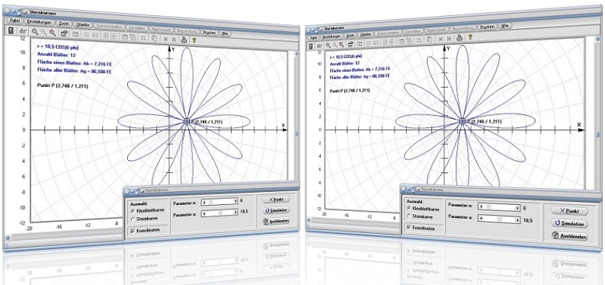Click point P marker on left graph
The width and height of the screenshot is (605, 285).
pyautogui.click(x=187, y=120)
